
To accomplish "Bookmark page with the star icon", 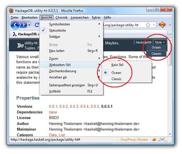I will point(148,25).
